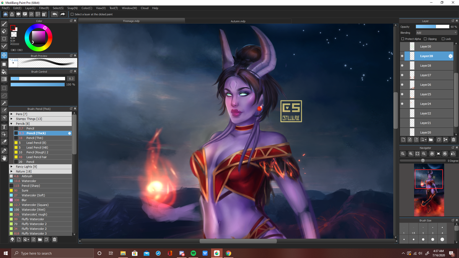Float the Color panel using pop-out icon
The height and width of the screenshot is (258, 459).
[71, 21]
